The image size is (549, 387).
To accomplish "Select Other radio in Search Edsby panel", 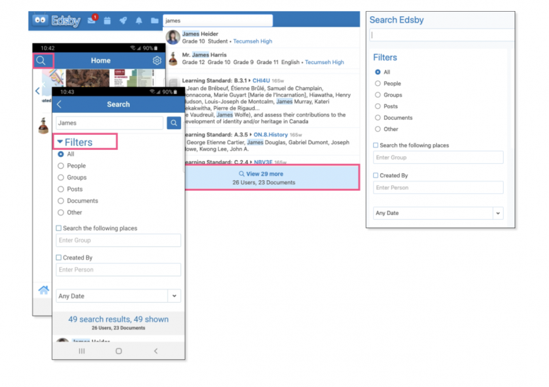I will tap(378, 129).
